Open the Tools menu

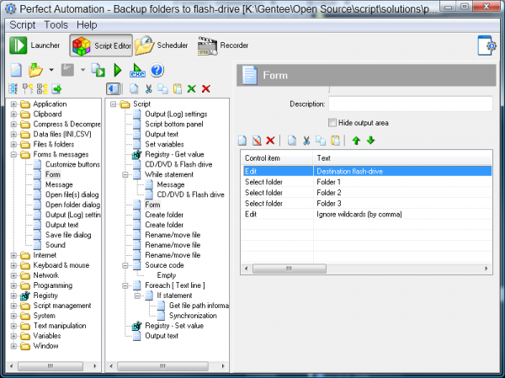click(56, 24)
